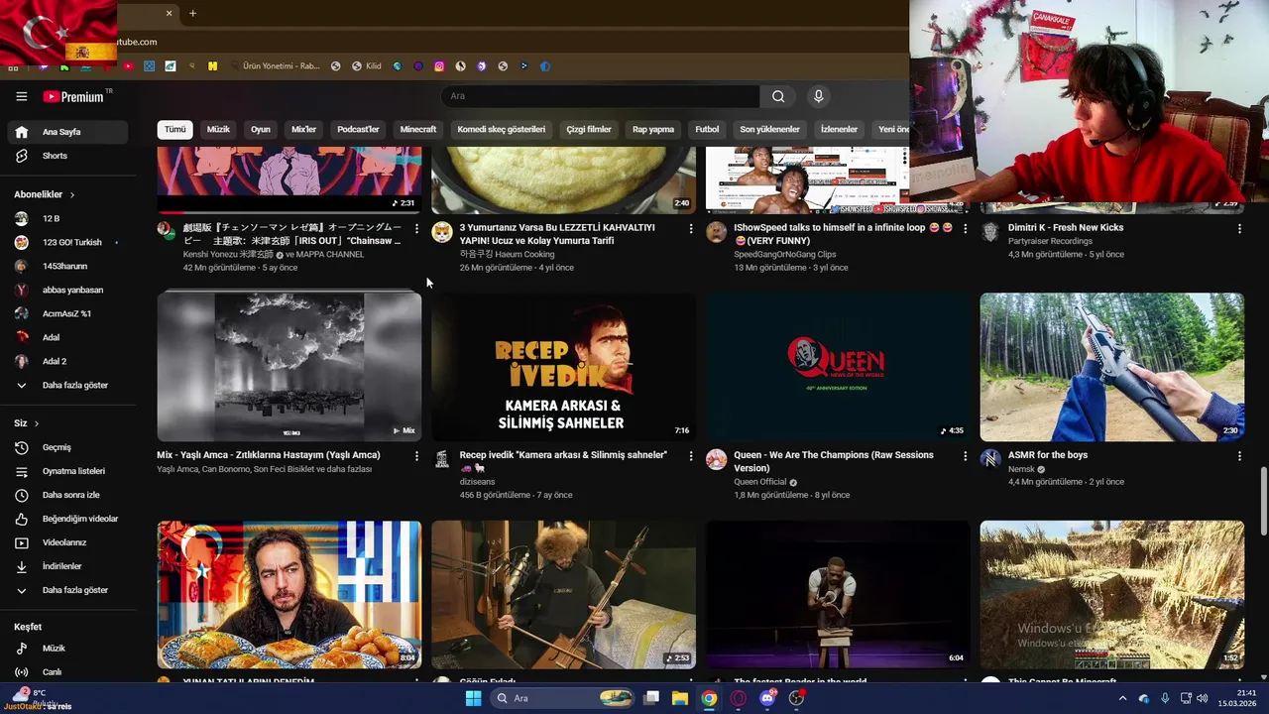The image size is (1269, 714).
Task: Open abbas yarıbasan subscription
Action: [67, 290]
